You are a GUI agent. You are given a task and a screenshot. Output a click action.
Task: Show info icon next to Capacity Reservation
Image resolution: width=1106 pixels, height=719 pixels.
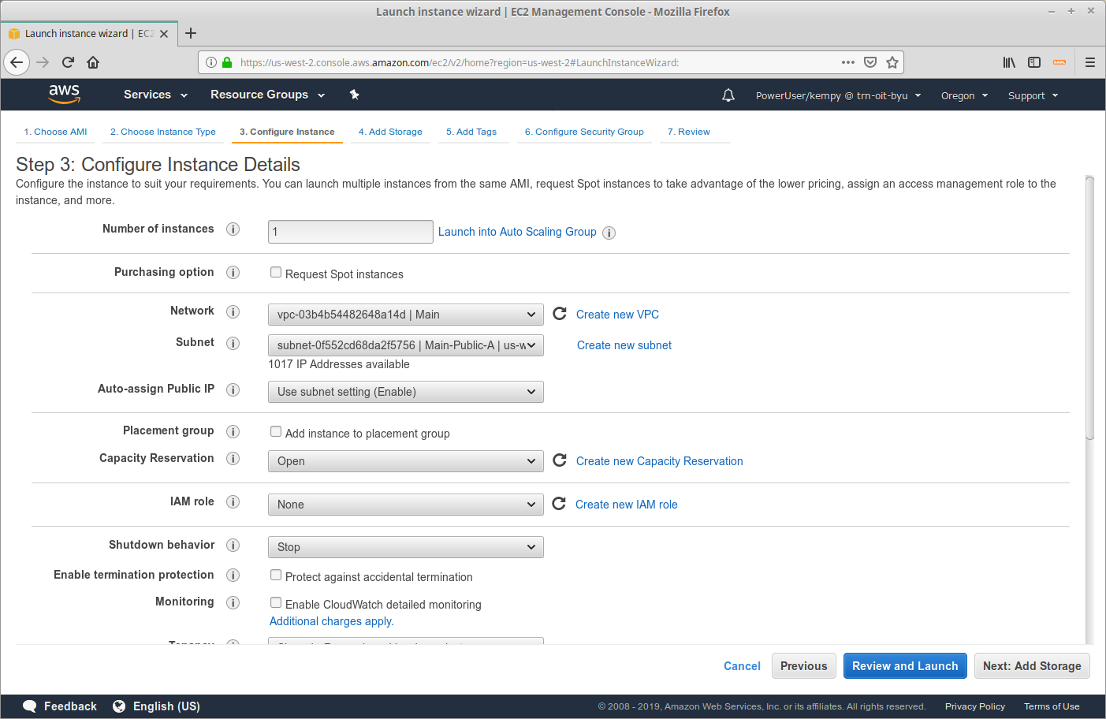point(233,458)
